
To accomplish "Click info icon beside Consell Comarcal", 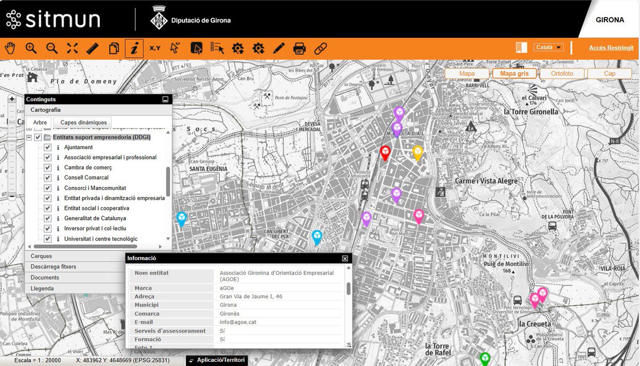I will (x=58, y=178).
